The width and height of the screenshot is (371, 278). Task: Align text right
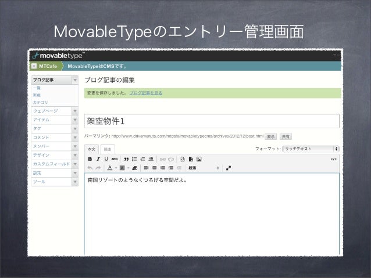163,168
